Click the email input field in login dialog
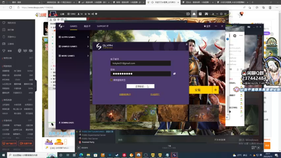The width and height of the screenshot is (281, 158). 140,63
